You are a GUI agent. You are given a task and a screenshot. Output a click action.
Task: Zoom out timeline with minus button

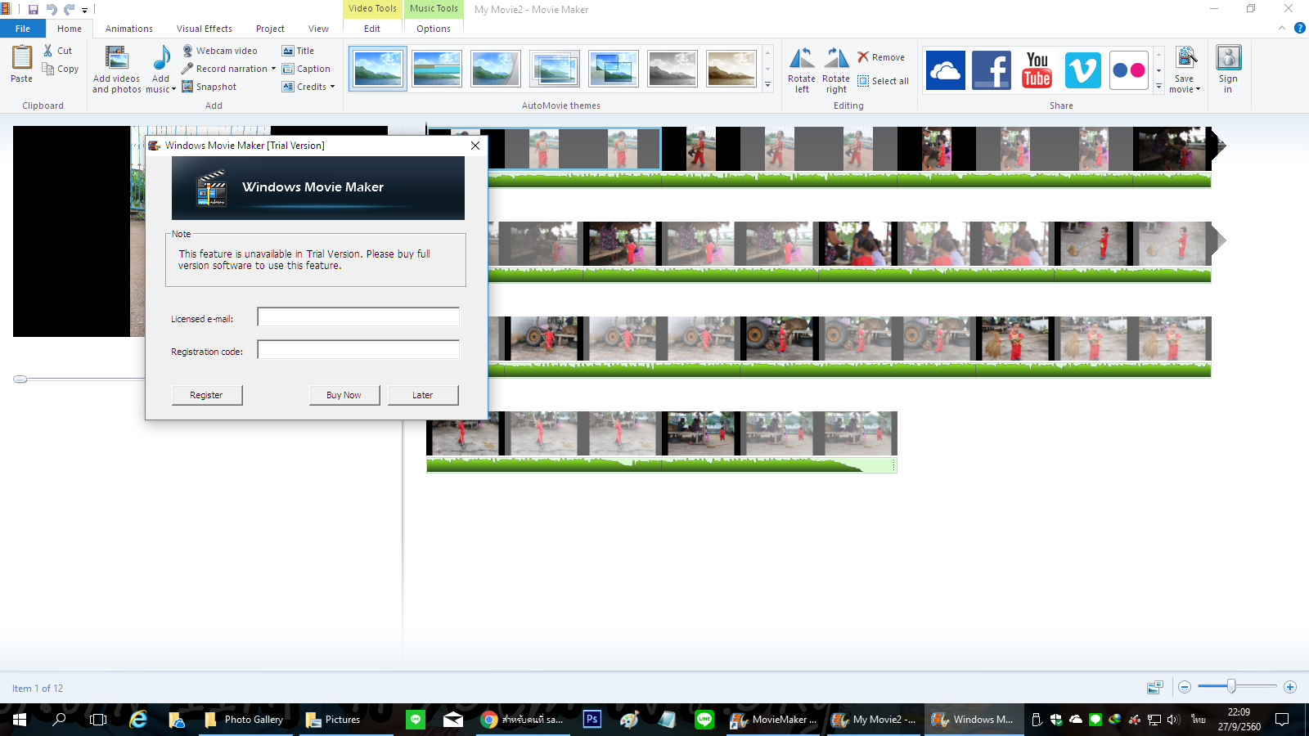point(1184,687)
